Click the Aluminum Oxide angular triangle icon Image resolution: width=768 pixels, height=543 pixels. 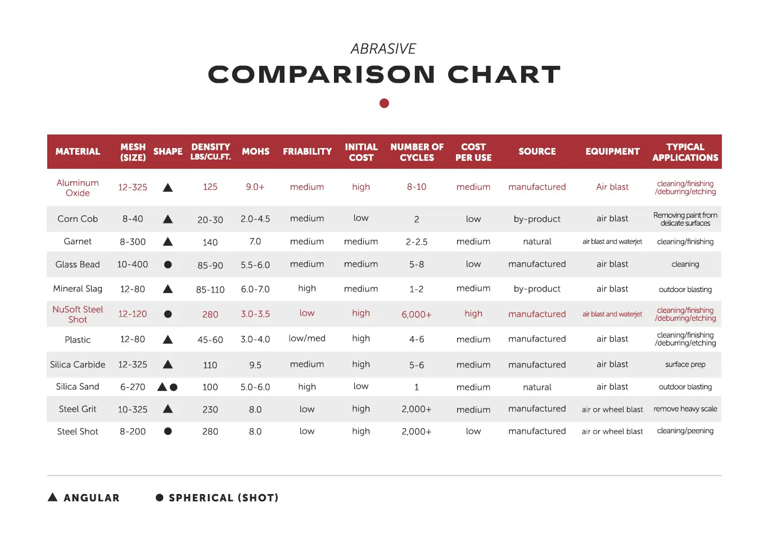(168, 187)
